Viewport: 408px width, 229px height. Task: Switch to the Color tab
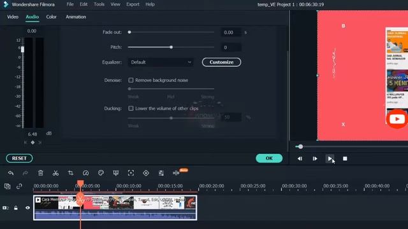point(51,17)
